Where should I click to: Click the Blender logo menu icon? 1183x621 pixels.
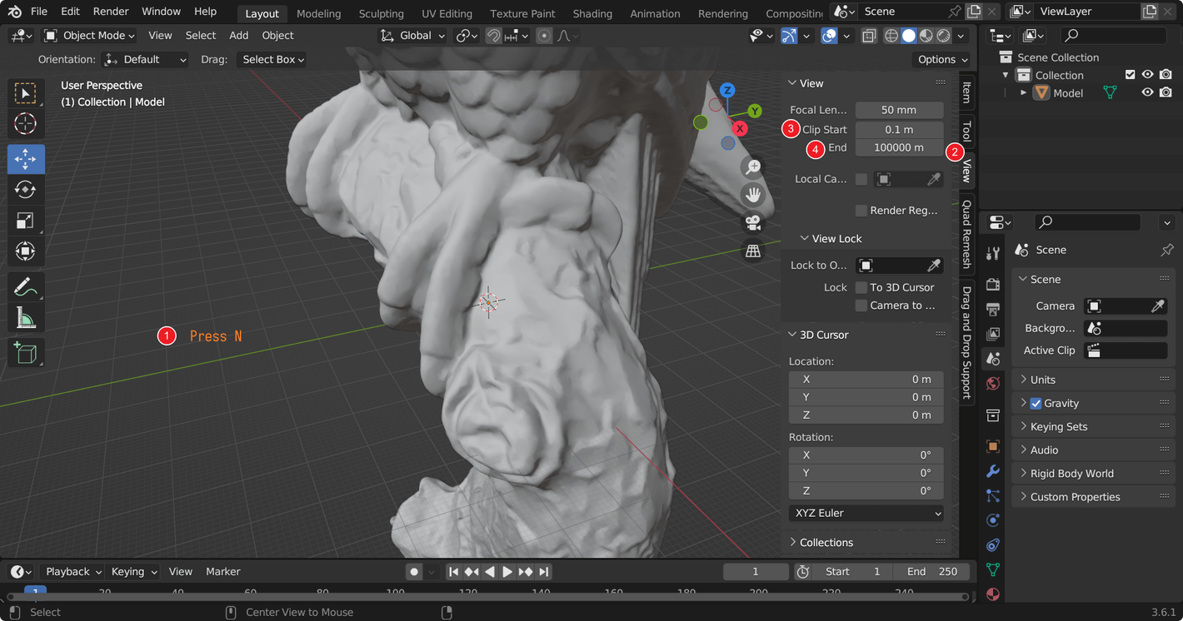(14, 12)
